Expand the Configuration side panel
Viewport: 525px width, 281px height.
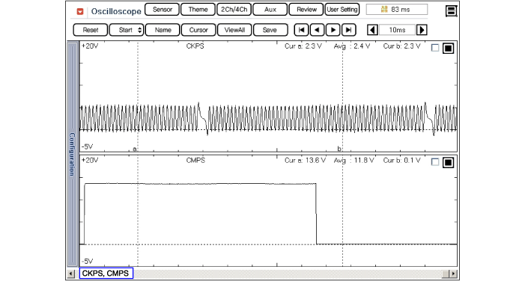coord(72,154)
